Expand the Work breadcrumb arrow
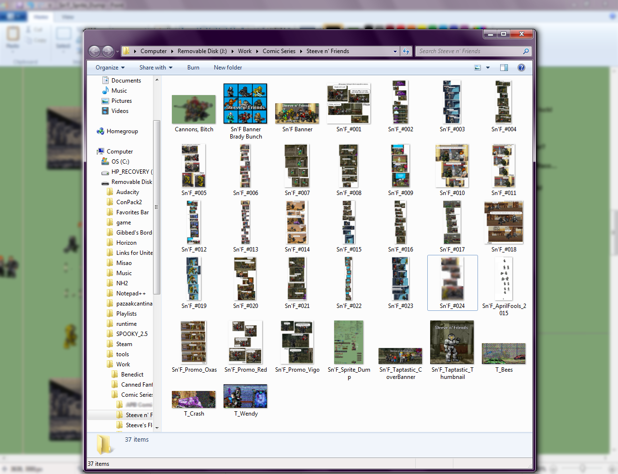 (x=257, y=51)
